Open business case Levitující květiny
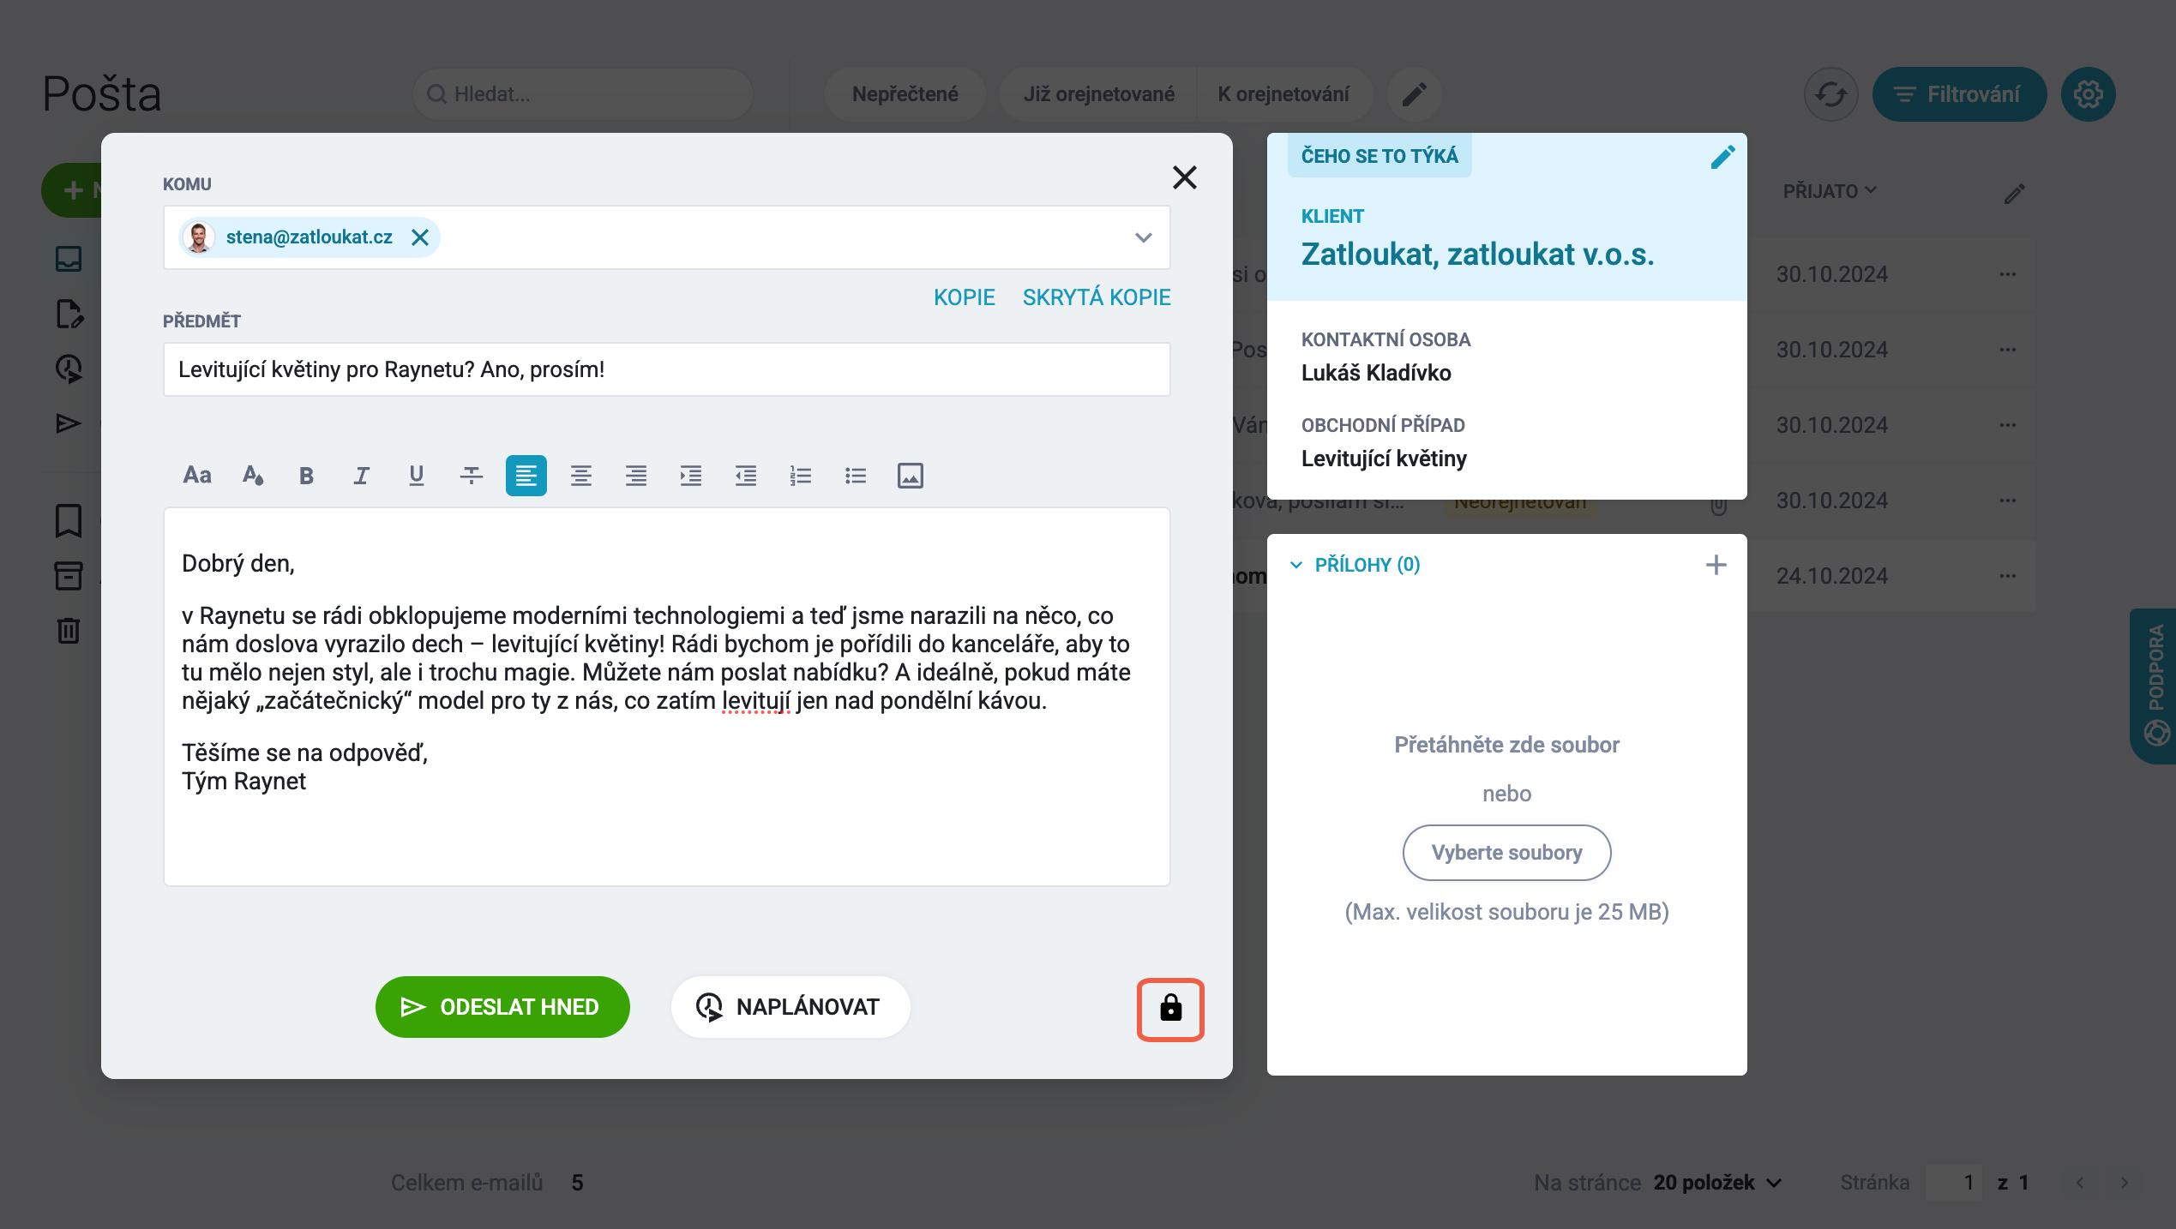 (1384, 459)
